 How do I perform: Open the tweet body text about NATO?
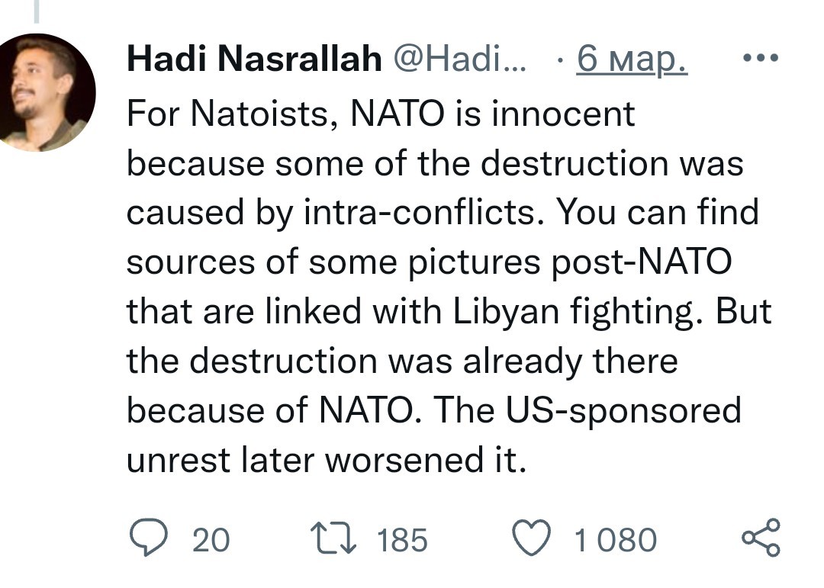[x=449, y=287]
